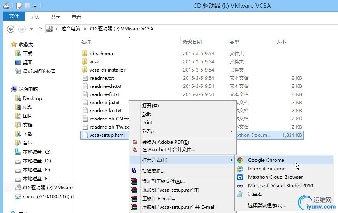This screenshot has width=338, height=213.
Task: Click the vcsa-cli-installer folder icon
Action: tap(85, 70)
